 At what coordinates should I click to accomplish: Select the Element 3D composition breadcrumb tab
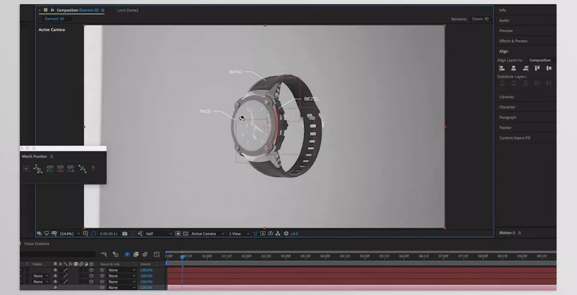(55, 19)
